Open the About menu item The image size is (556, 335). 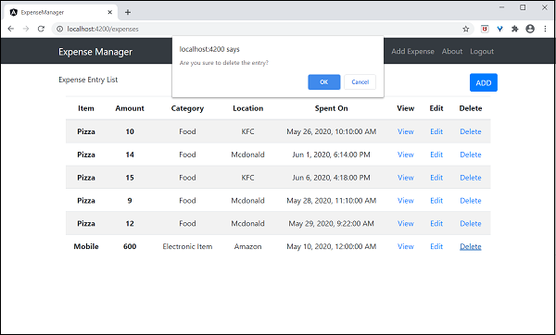[x=452, y=51]
